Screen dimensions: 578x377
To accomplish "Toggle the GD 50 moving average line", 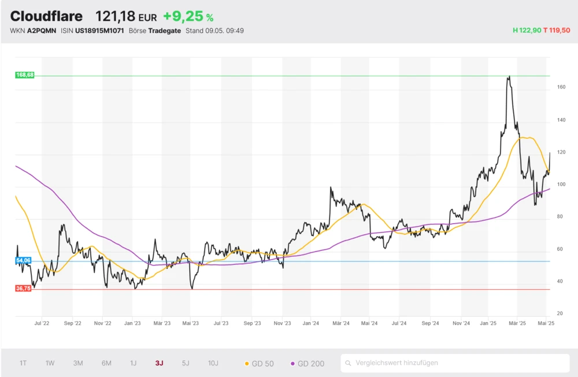I will pyautogui.click(x=259, y=364).
